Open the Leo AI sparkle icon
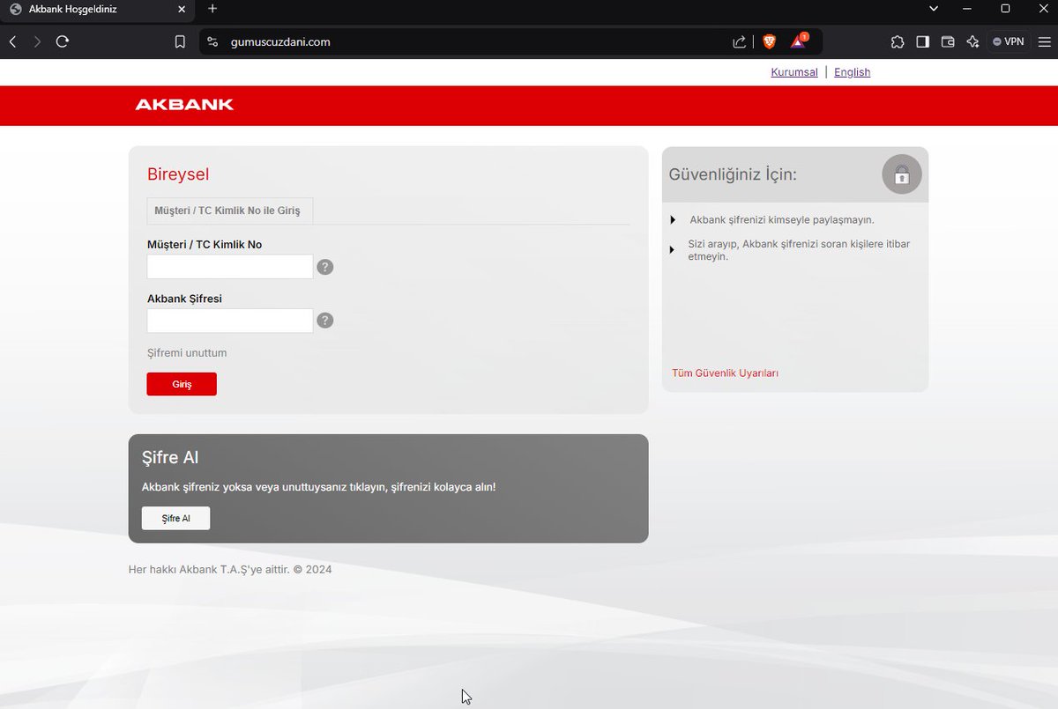 point(972,41)
